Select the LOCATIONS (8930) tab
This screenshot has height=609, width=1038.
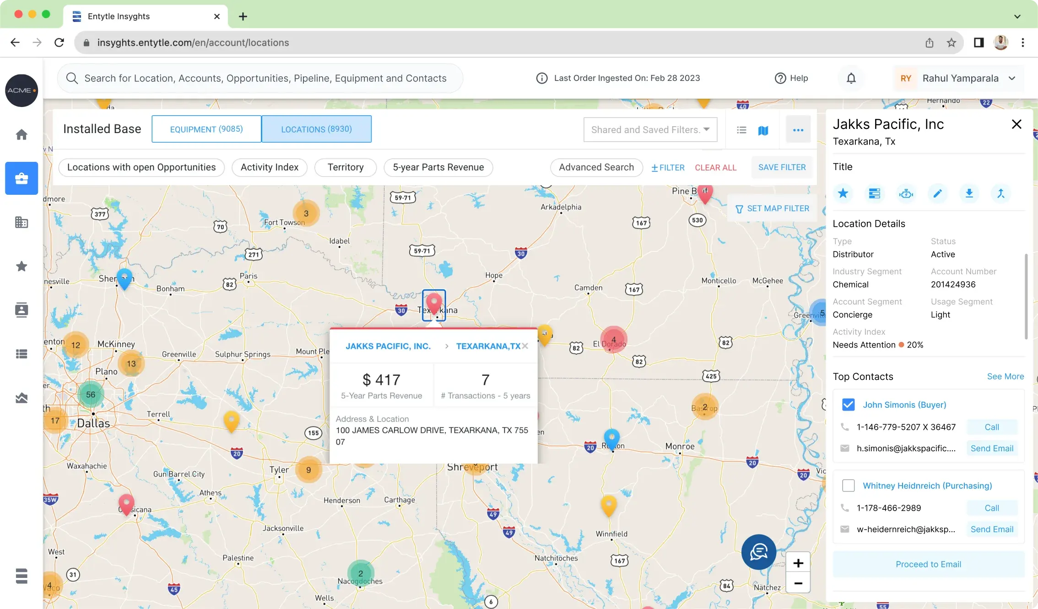coord(316,129)
